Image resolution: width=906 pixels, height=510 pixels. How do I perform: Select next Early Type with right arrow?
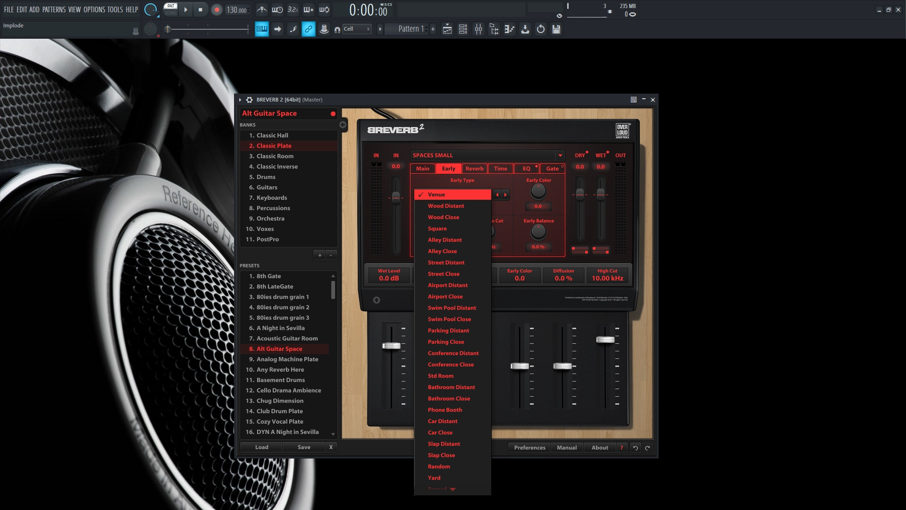[x=505, y=195]
